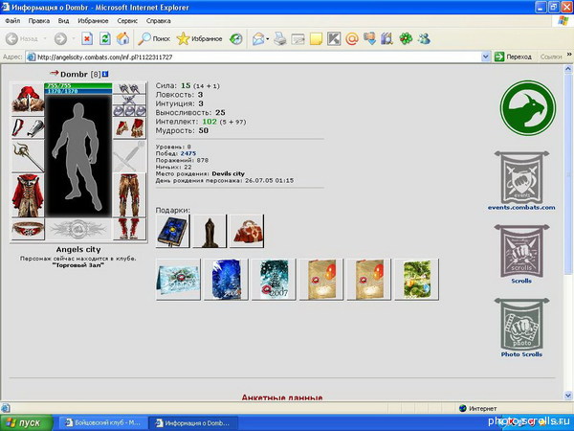Click the red belt equipment slot

[28, 229]
